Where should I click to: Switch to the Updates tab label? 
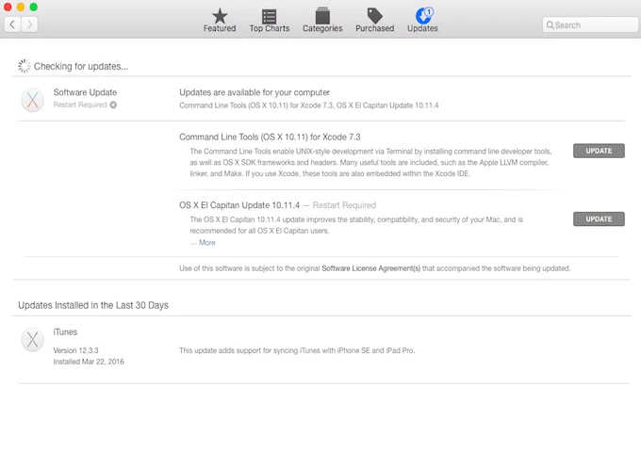point(422,28)
